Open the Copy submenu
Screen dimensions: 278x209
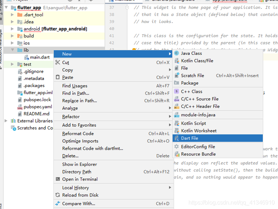(113, 70)
